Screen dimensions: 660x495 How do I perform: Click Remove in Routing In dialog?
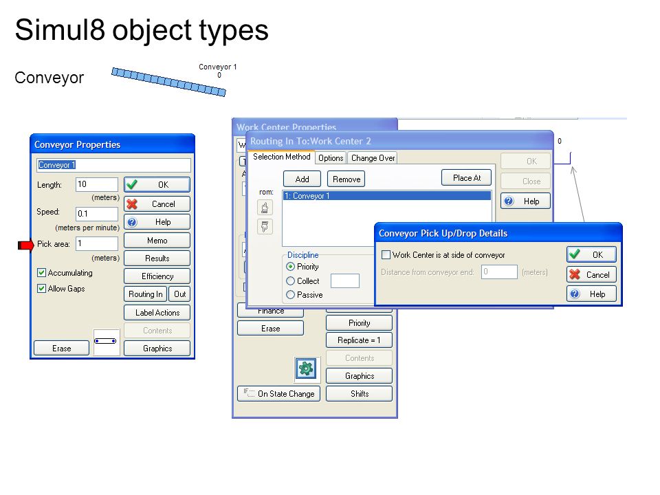346,179
